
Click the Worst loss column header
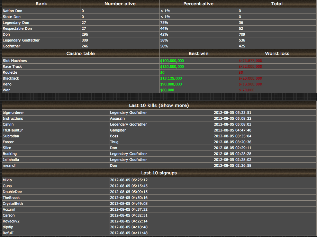click(277, 53)
